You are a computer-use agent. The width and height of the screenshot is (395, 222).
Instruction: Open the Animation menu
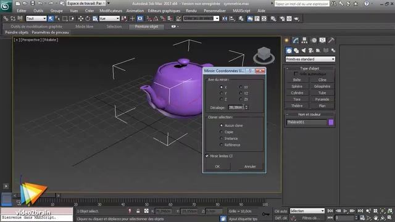135,11
